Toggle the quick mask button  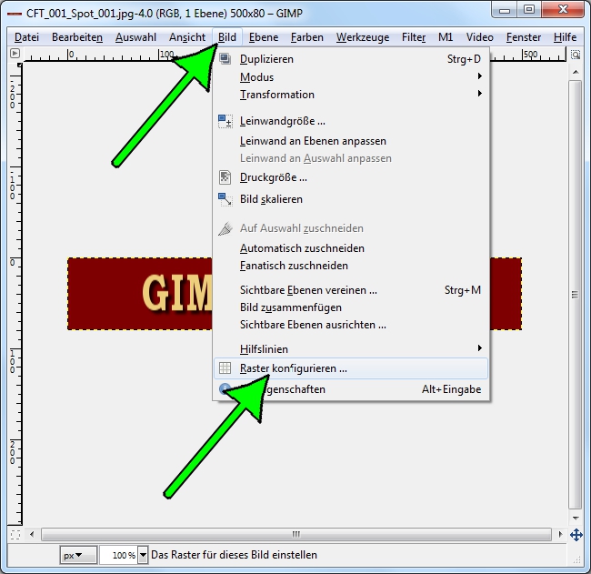[15, 534]
